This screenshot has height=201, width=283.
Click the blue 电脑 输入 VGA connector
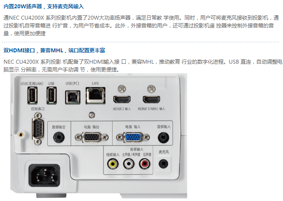133,138
